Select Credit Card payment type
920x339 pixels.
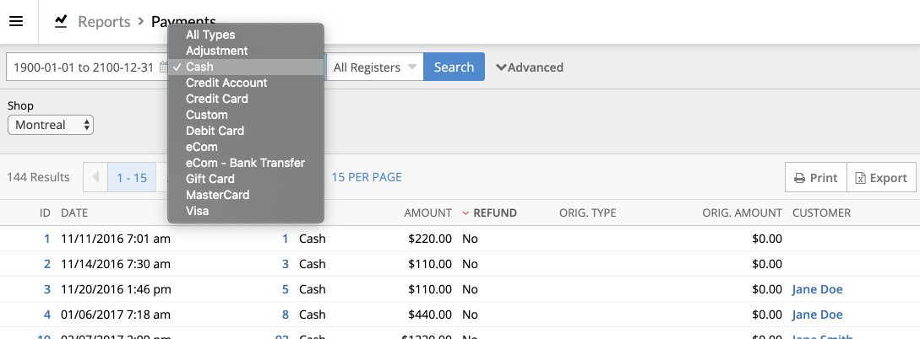tap(246, 99)
